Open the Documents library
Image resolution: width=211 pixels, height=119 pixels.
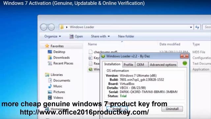[x=62, y=80]
